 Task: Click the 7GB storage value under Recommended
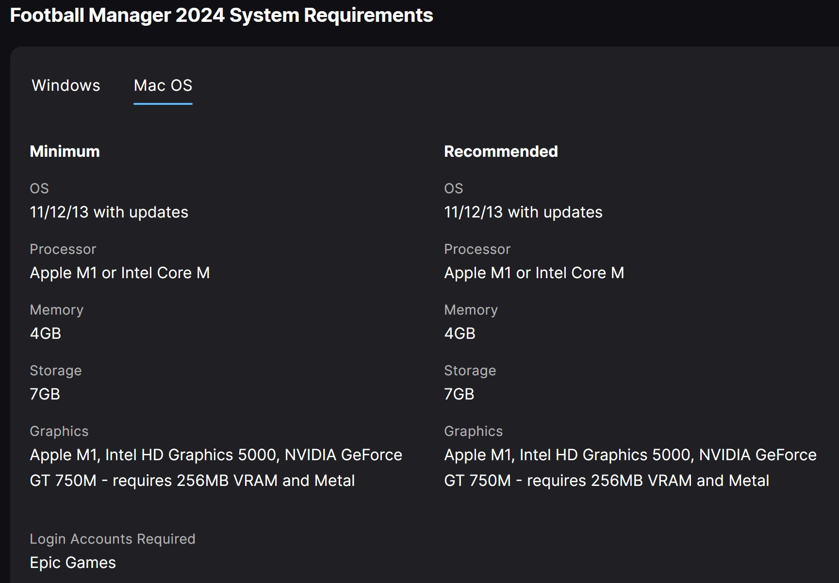point(459,394)
